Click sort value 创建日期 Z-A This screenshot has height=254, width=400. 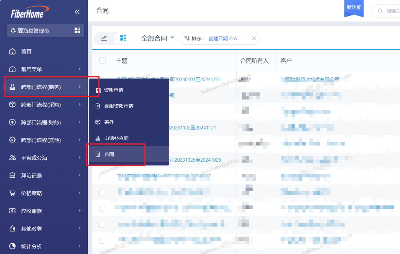point(222,38)
